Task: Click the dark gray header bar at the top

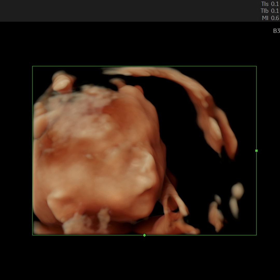Action: pyautogui.click(x=130, y=10)
